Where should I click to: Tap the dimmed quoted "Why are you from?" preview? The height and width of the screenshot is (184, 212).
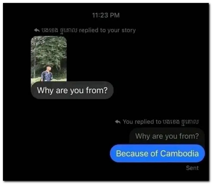click(167, 136)
